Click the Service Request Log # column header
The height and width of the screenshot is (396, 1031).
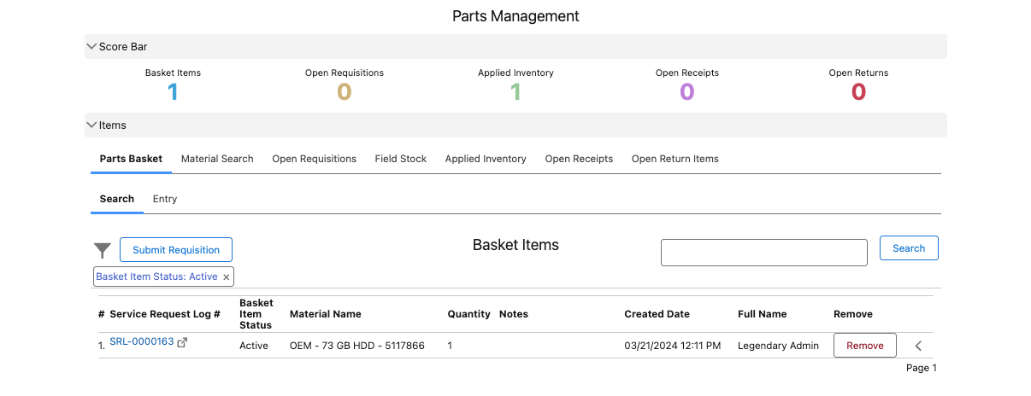[x=165, y=314]
